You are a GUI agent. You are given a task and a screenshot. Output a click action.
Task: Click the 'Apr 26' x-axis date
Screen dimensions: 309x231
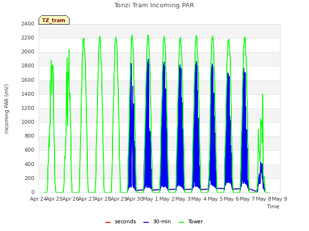tap(70, 199)
